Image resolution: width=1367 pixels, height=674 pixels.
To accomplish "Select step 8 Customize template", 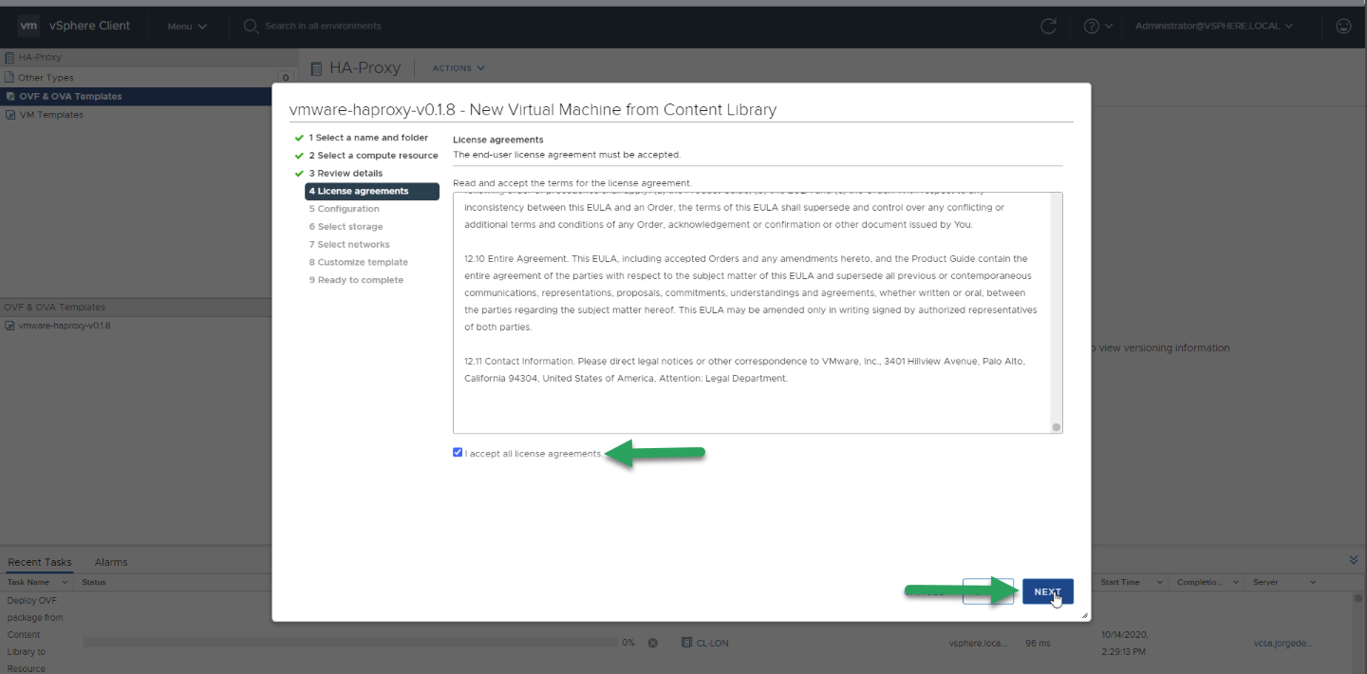I will tap(358, 262).
